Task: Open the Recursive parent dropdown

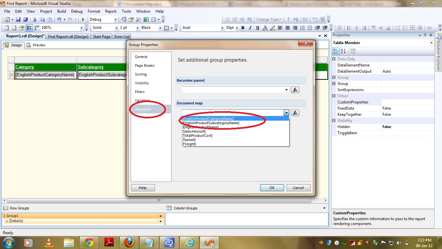Action: coord(286,90)
